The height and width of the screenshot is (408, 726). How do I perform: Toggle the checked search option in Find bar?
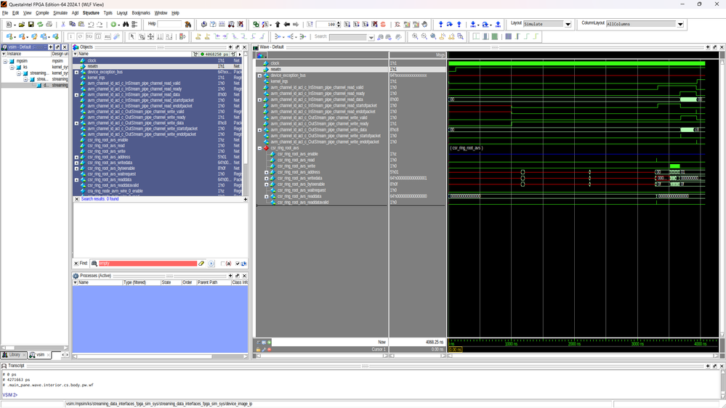237,264
